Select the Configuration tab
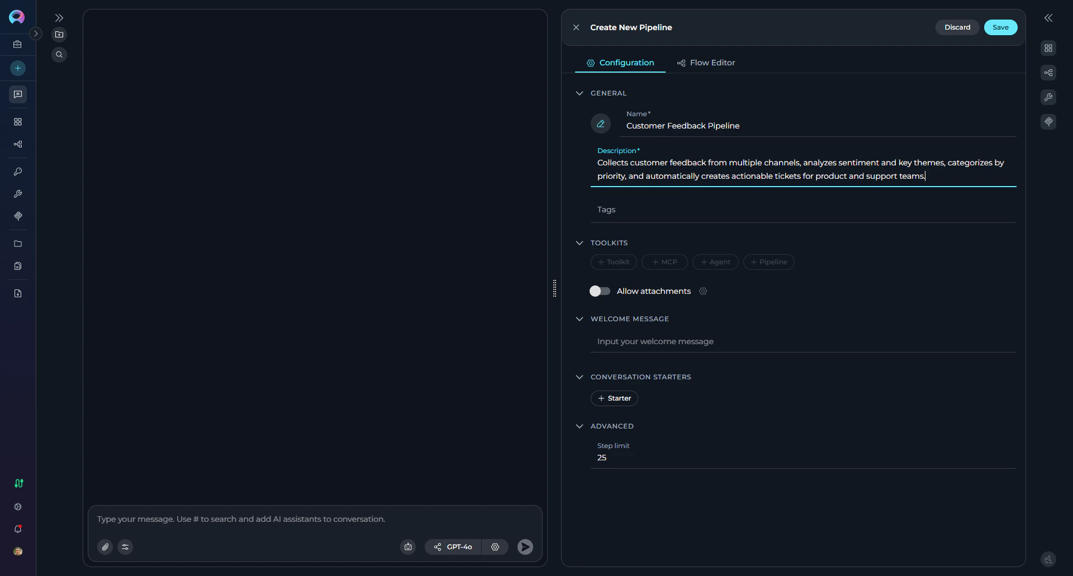Image resolution: width=1073 pixels, height=576 pixels. (620, 63)
